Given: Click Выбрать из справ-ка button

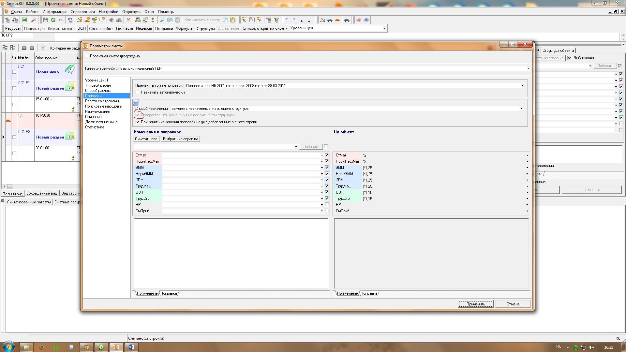Looking at the screenshot, I should (x=180, y=139).
